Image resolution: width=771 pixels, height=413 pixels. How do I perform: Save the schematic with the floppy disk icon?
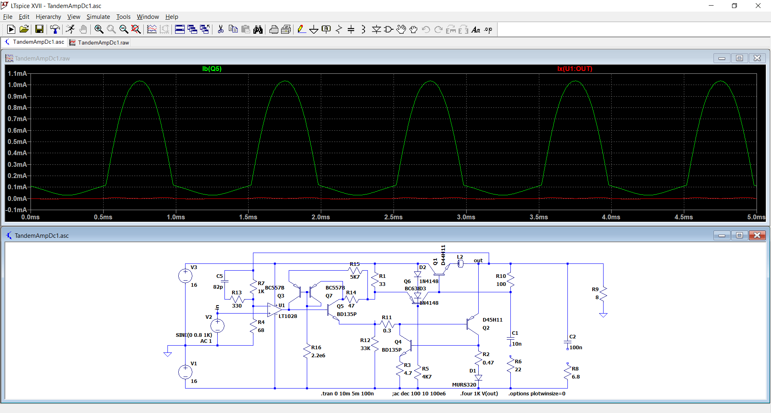(39, 29)
